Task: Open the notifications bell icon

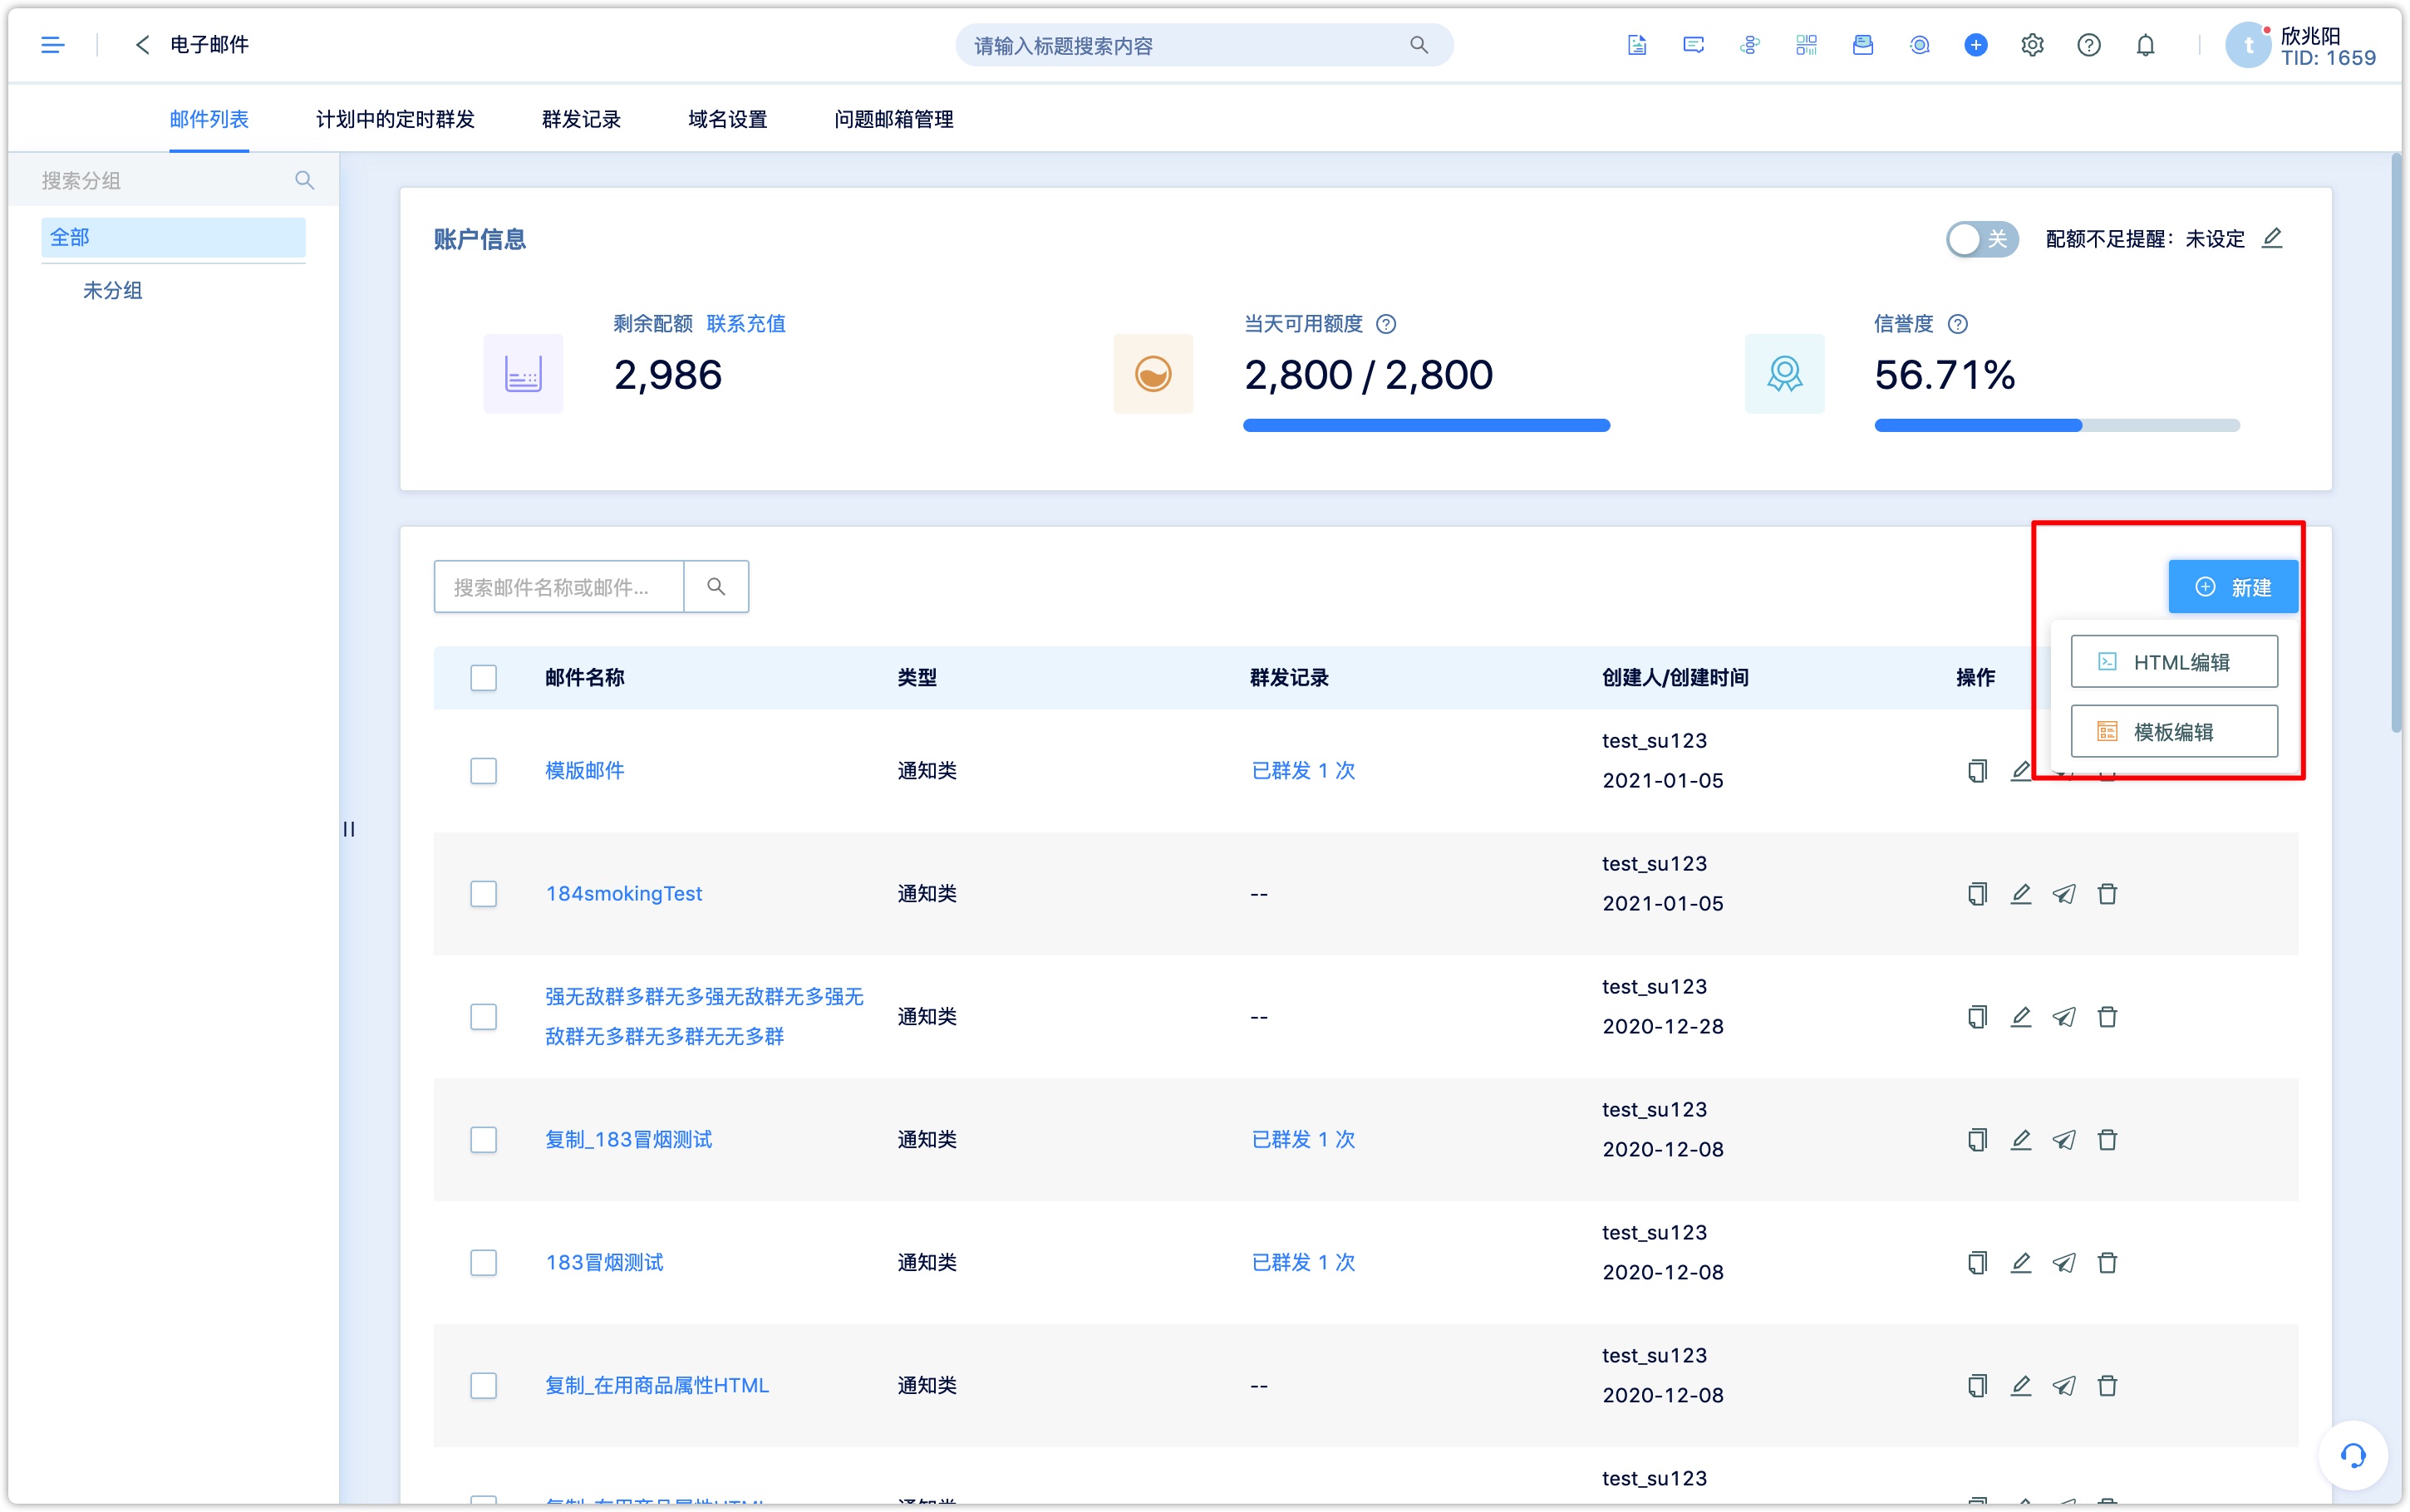Action: point(2146,45)
